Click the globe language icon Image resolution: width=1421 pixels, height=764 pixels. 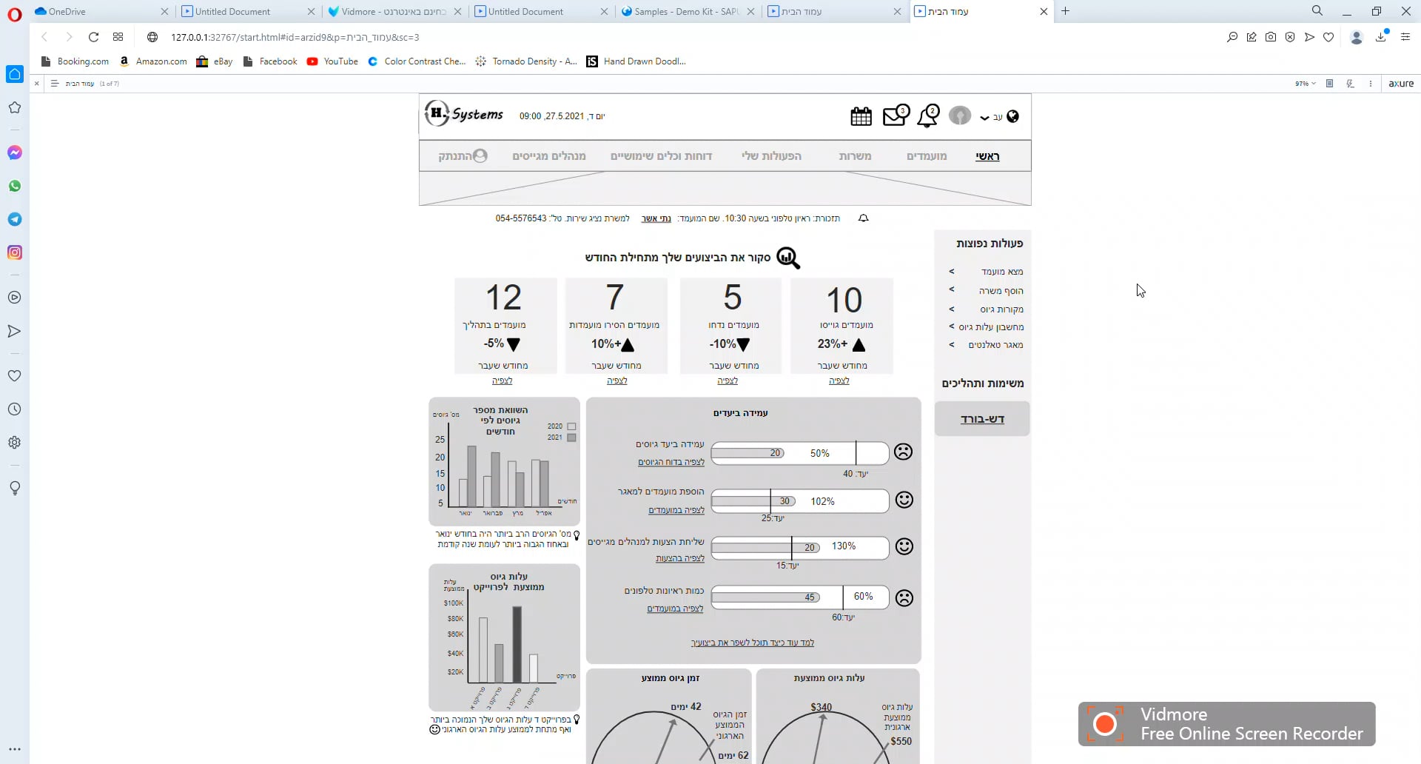(1013, 116)
